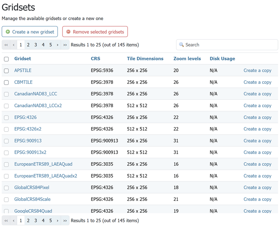
Task: Open the CanadianNAD83_LCCx2 gridset link
Action: coord(38,106)
